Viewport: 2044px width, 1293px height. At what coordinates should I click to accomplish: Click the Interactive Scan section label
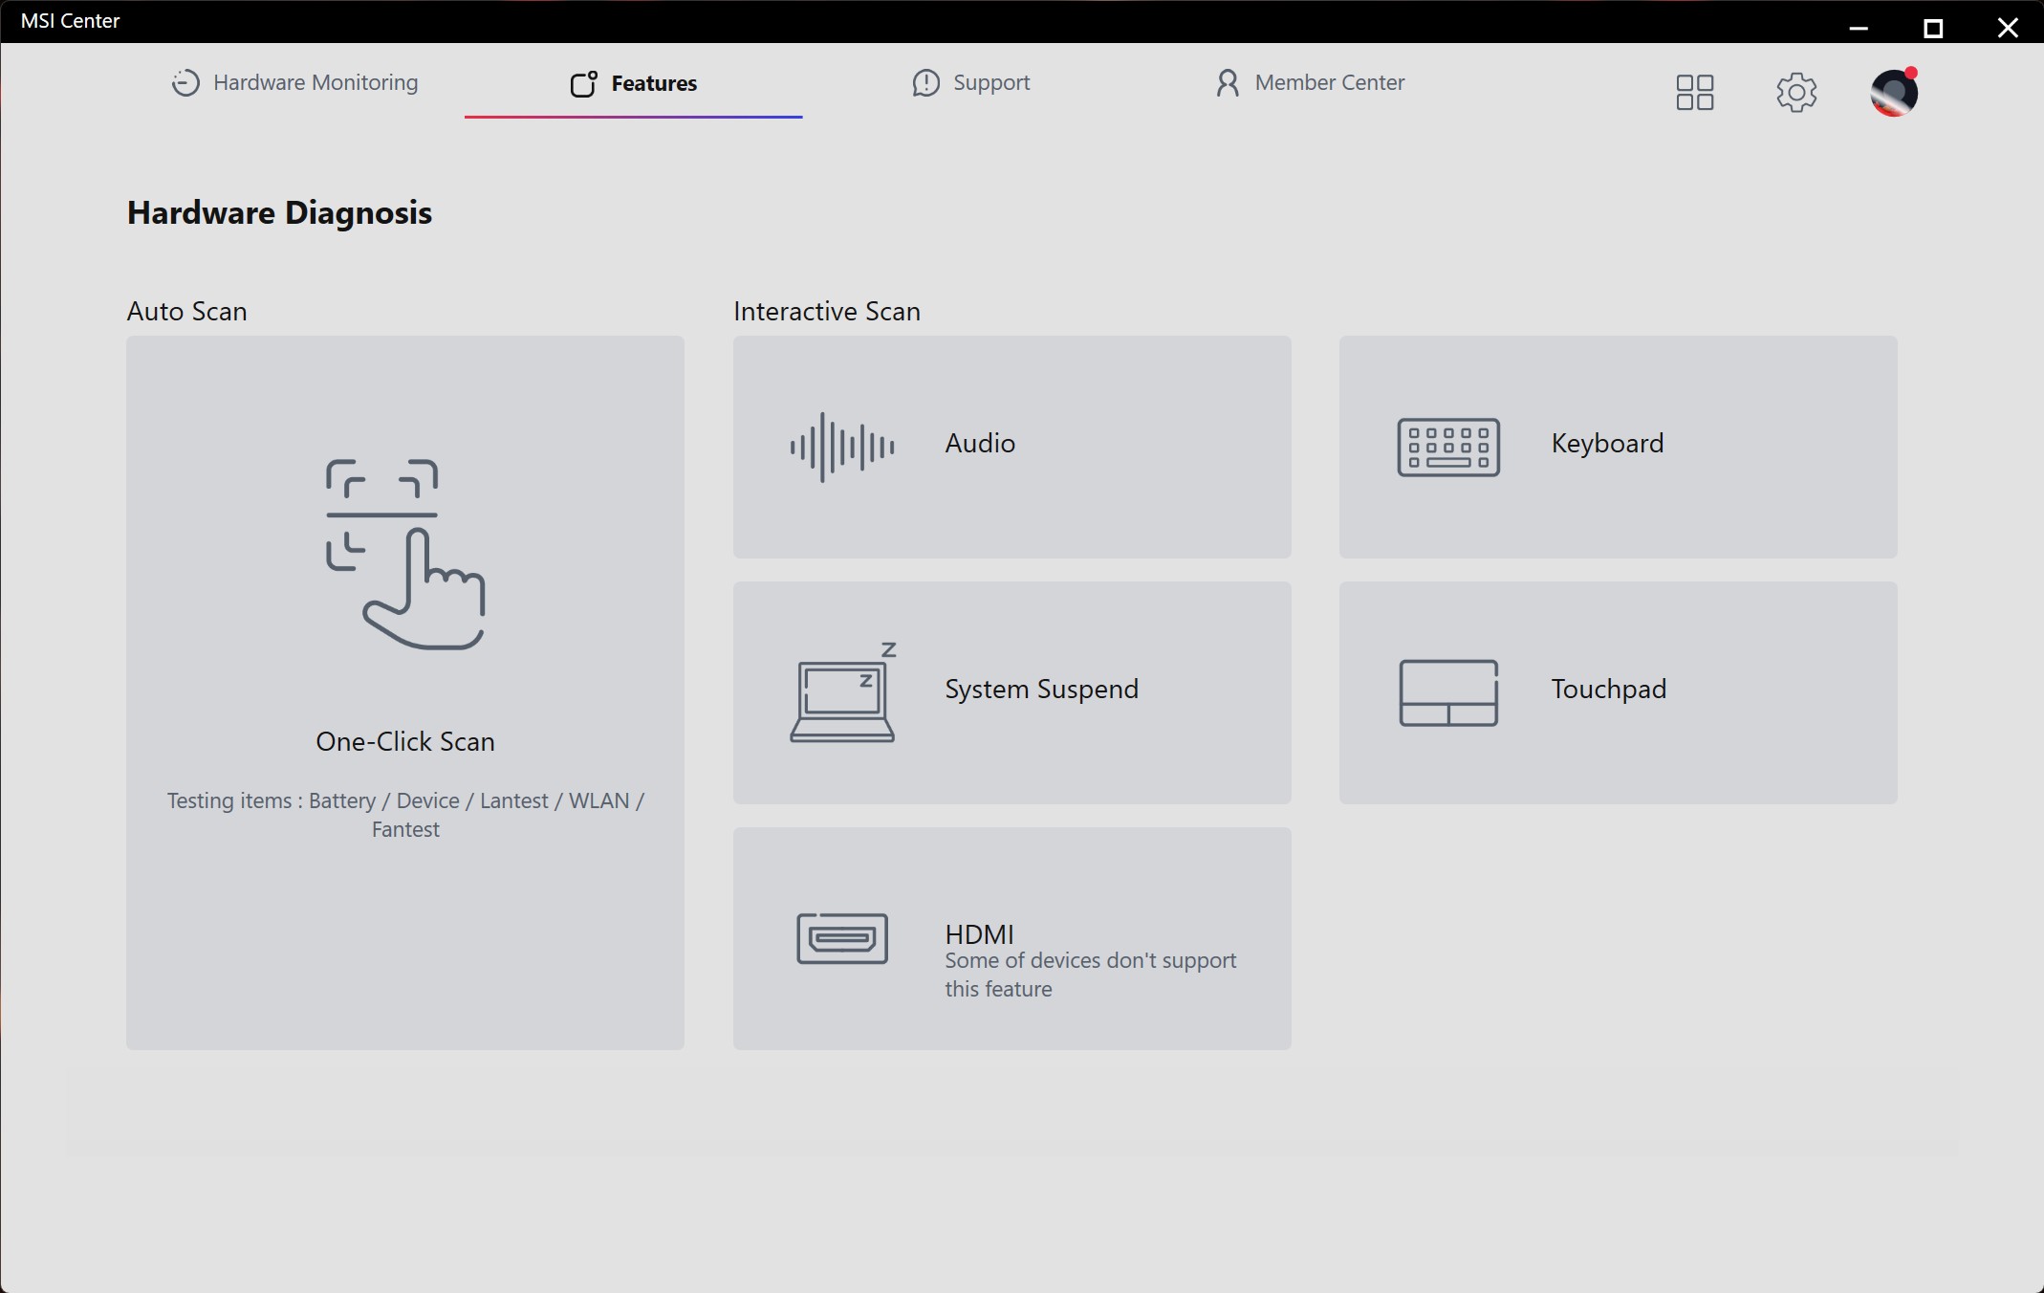point(827,312)
